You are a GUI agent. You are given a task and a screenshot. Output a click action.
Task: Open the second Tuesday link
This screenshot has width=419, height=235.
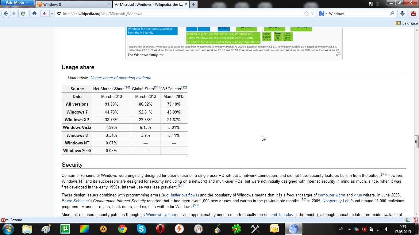click(x=279, y=215)
